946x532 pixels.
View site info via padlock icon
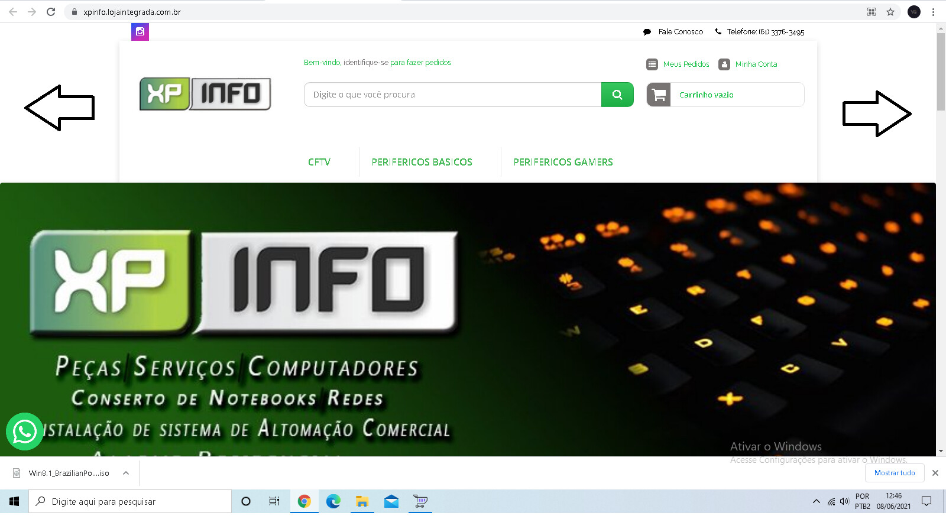[74, 12]
